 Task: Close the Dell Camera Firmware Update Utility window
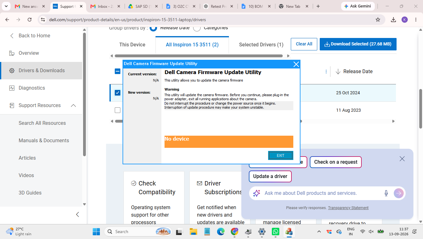(x=296, y=64)
